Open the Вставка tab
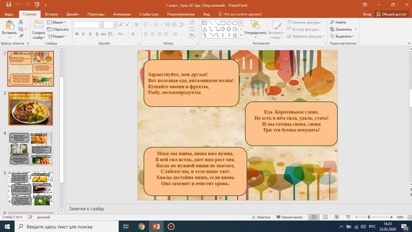Viewport: 412px width, 232px height. click(51, 14)
